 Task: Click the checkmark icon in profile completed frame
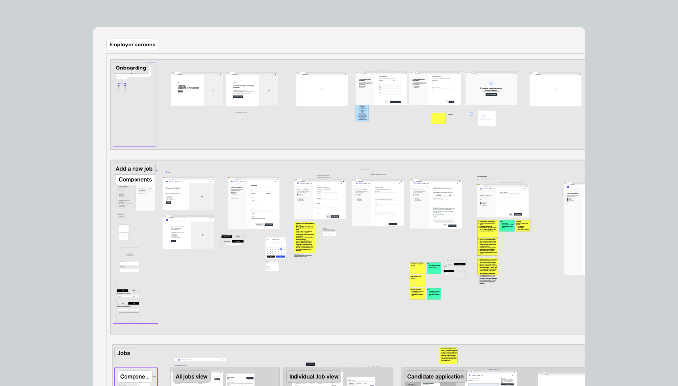492,84
